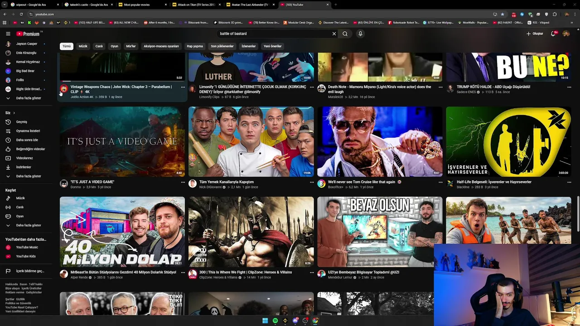Select the Tümü filter chip
The height and width of the screenshot is (326, 580).
pyautogui.click(x=67, y=46)
